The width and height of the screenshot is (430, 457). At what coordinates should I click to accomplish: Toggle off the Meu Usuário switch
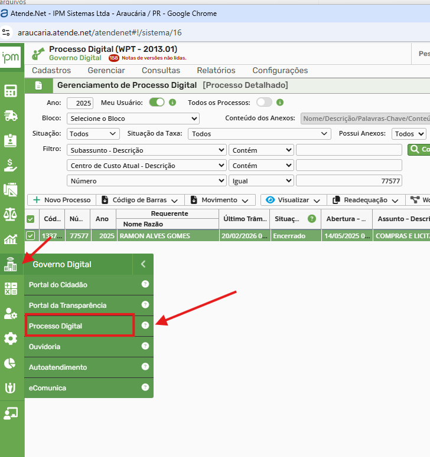click(x=157, y=102)
